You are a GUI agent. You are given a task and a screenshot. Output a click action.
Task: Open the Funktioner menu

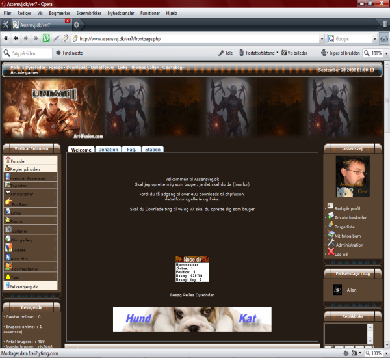tap(150, 13)
